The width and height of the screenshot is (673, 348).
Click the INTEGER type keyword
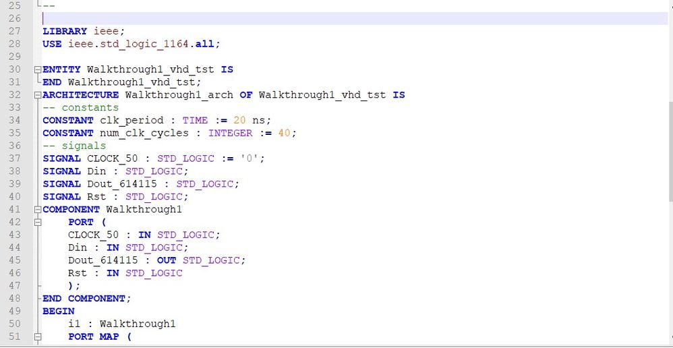coord(231,134)
